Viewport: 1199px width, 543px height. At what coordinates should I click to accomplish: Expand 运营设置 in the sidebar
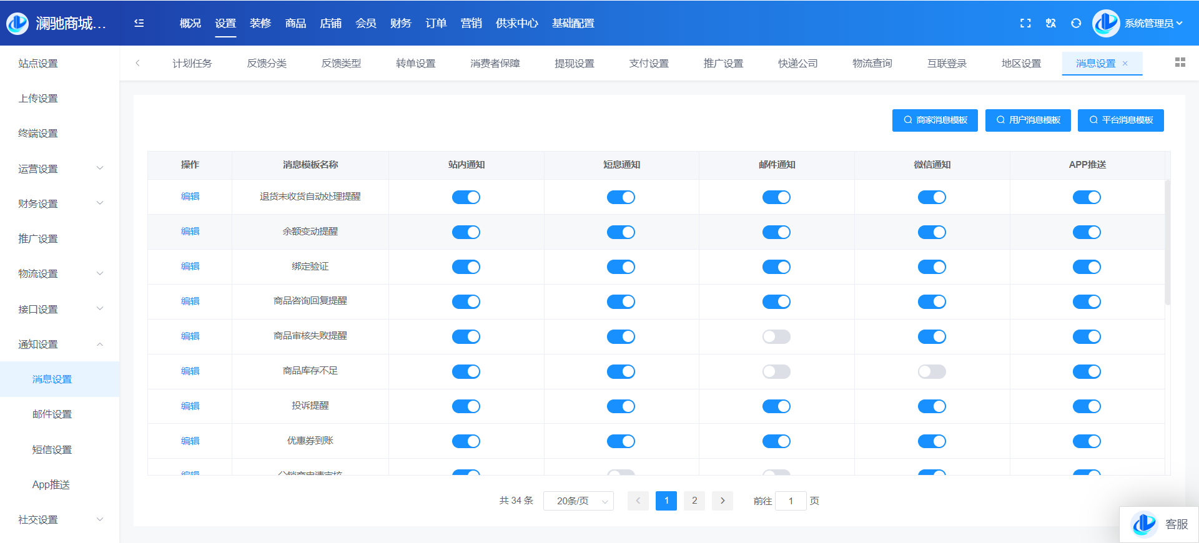pos(60,169)
